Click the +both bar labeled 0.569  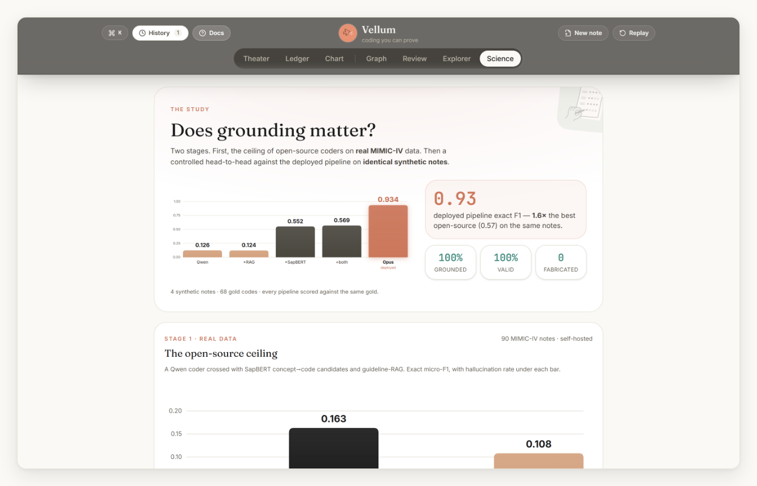[x=342, y=242]
